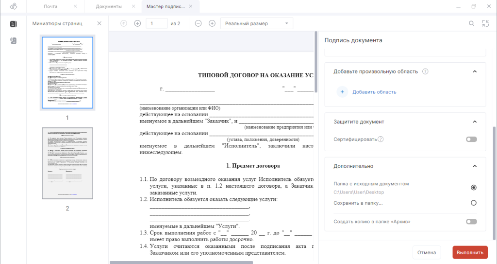
Task: Select Папка с исходным документом radio
Action: pyautogui.click(x=474, y=188)
